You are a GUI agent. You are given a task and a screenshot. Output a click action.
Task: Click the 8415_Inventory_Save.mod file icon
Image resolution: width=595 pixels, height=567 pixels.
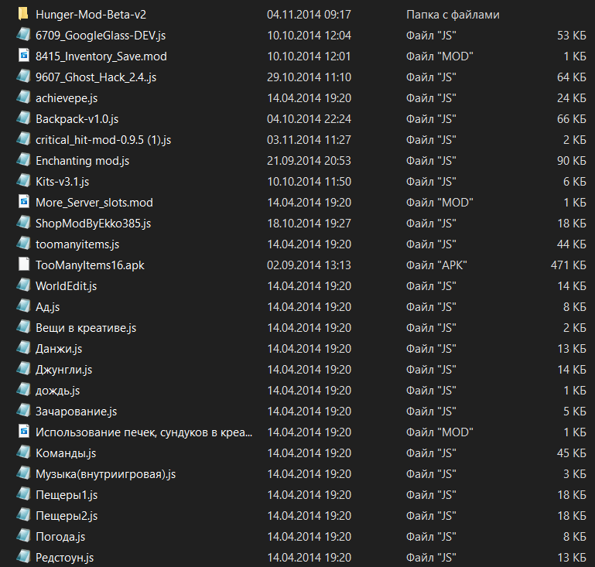tap(23, 56)
